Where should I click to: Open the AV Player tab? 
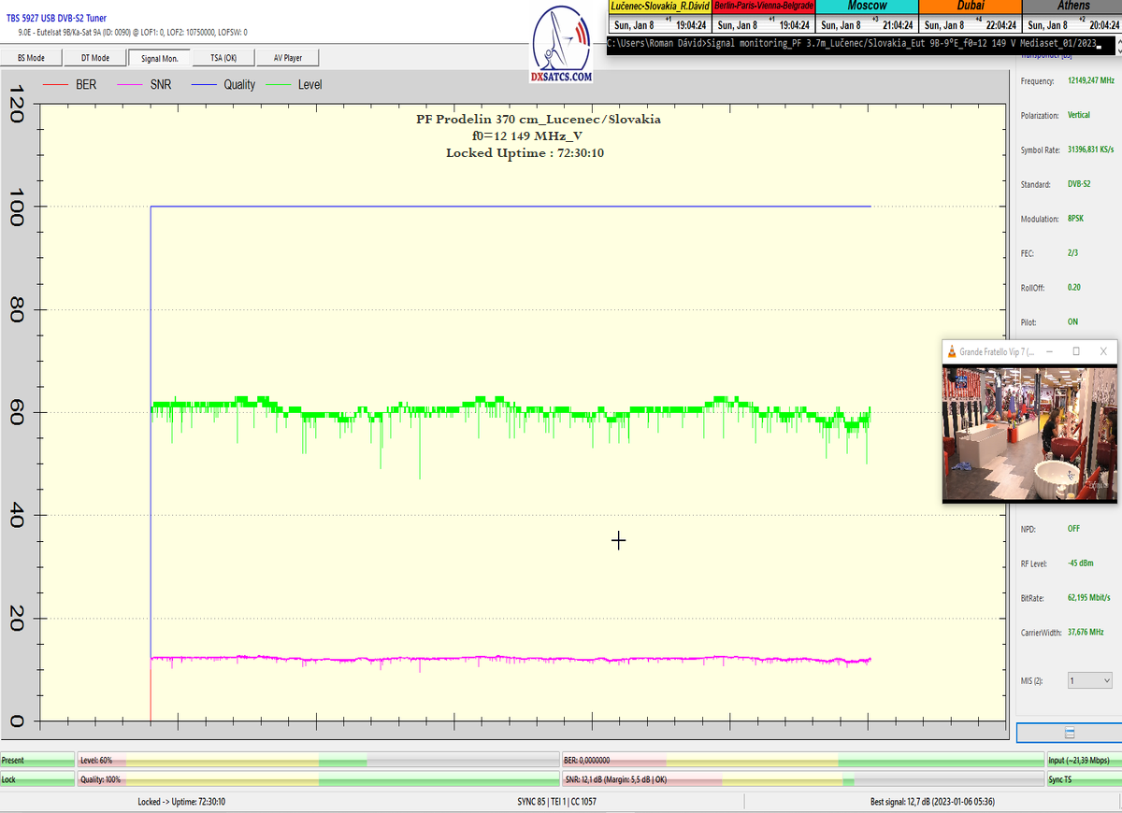point(288,58)
